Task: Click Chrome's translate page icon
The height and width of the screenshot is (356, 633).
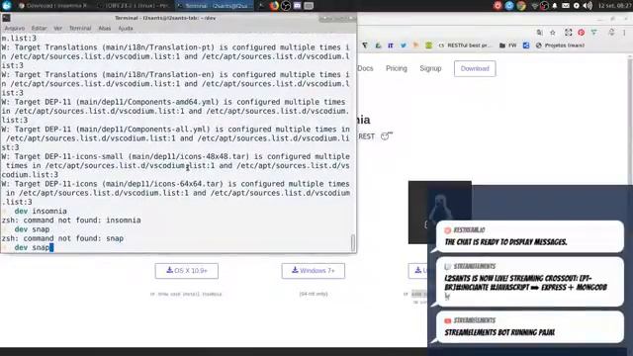Action: (540, 33)
